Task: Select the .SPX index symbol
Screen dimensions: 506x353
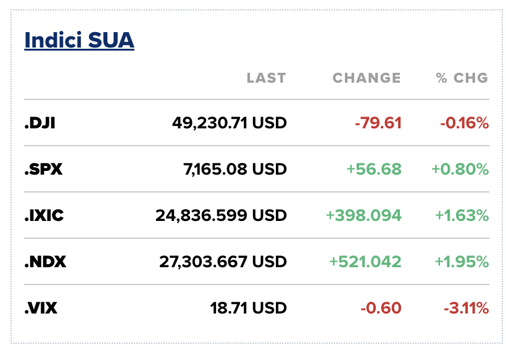Action: (43, 169)
